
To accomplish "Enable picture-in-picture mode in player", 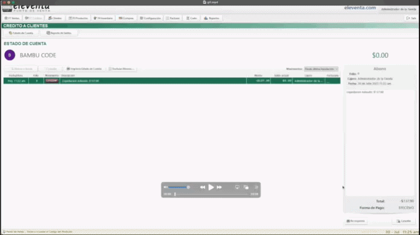I will [x=246, y=187].
